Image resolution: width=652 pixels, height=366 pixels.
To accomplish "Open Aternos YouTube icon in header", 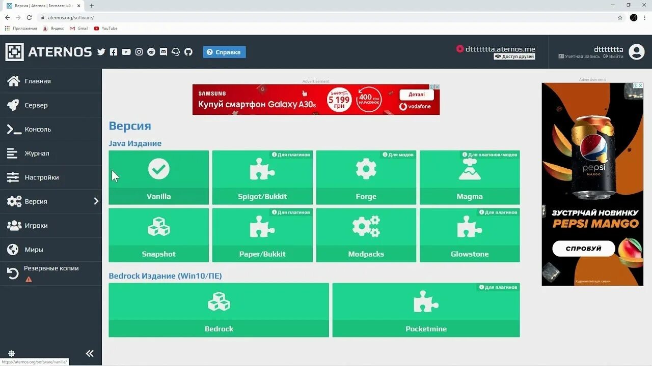I will point(126,52).
